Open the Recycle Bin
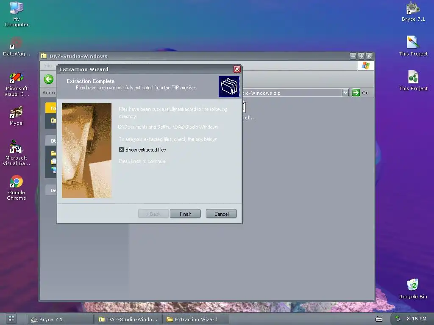 413,289
